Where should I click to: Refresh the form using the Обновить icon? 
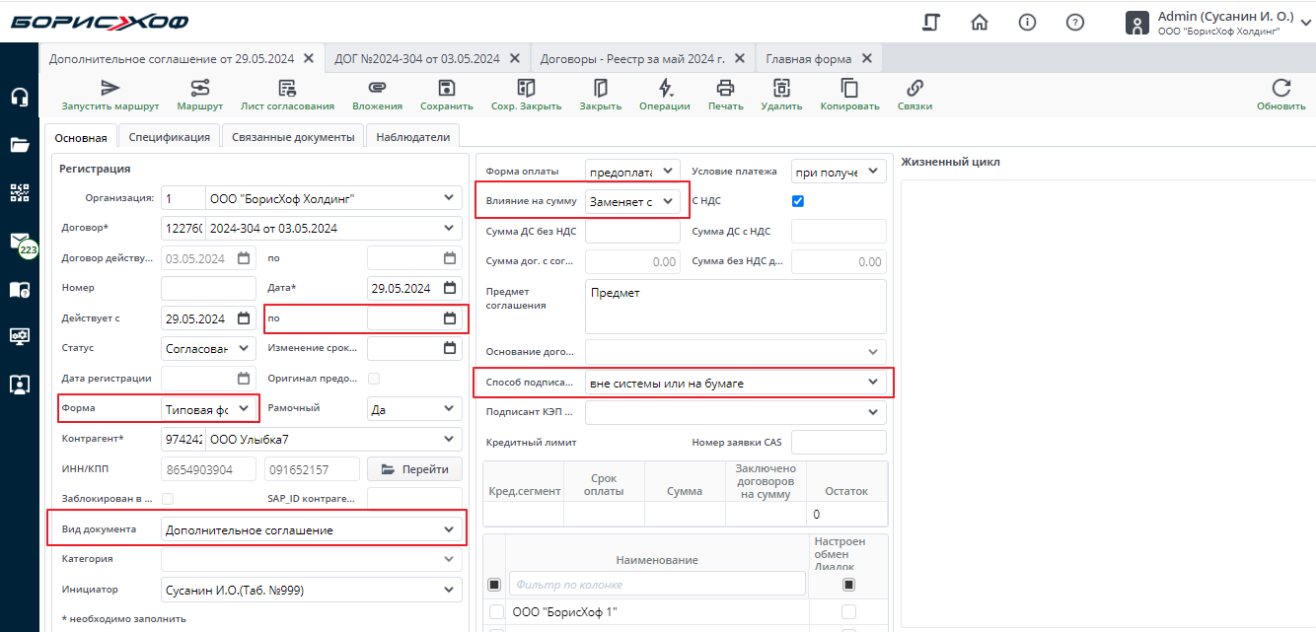pos(1280,89)
